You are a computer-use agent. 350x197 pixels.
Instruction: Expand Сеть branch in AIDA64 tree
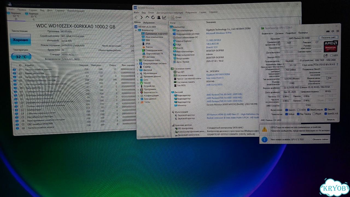point(138,80)
